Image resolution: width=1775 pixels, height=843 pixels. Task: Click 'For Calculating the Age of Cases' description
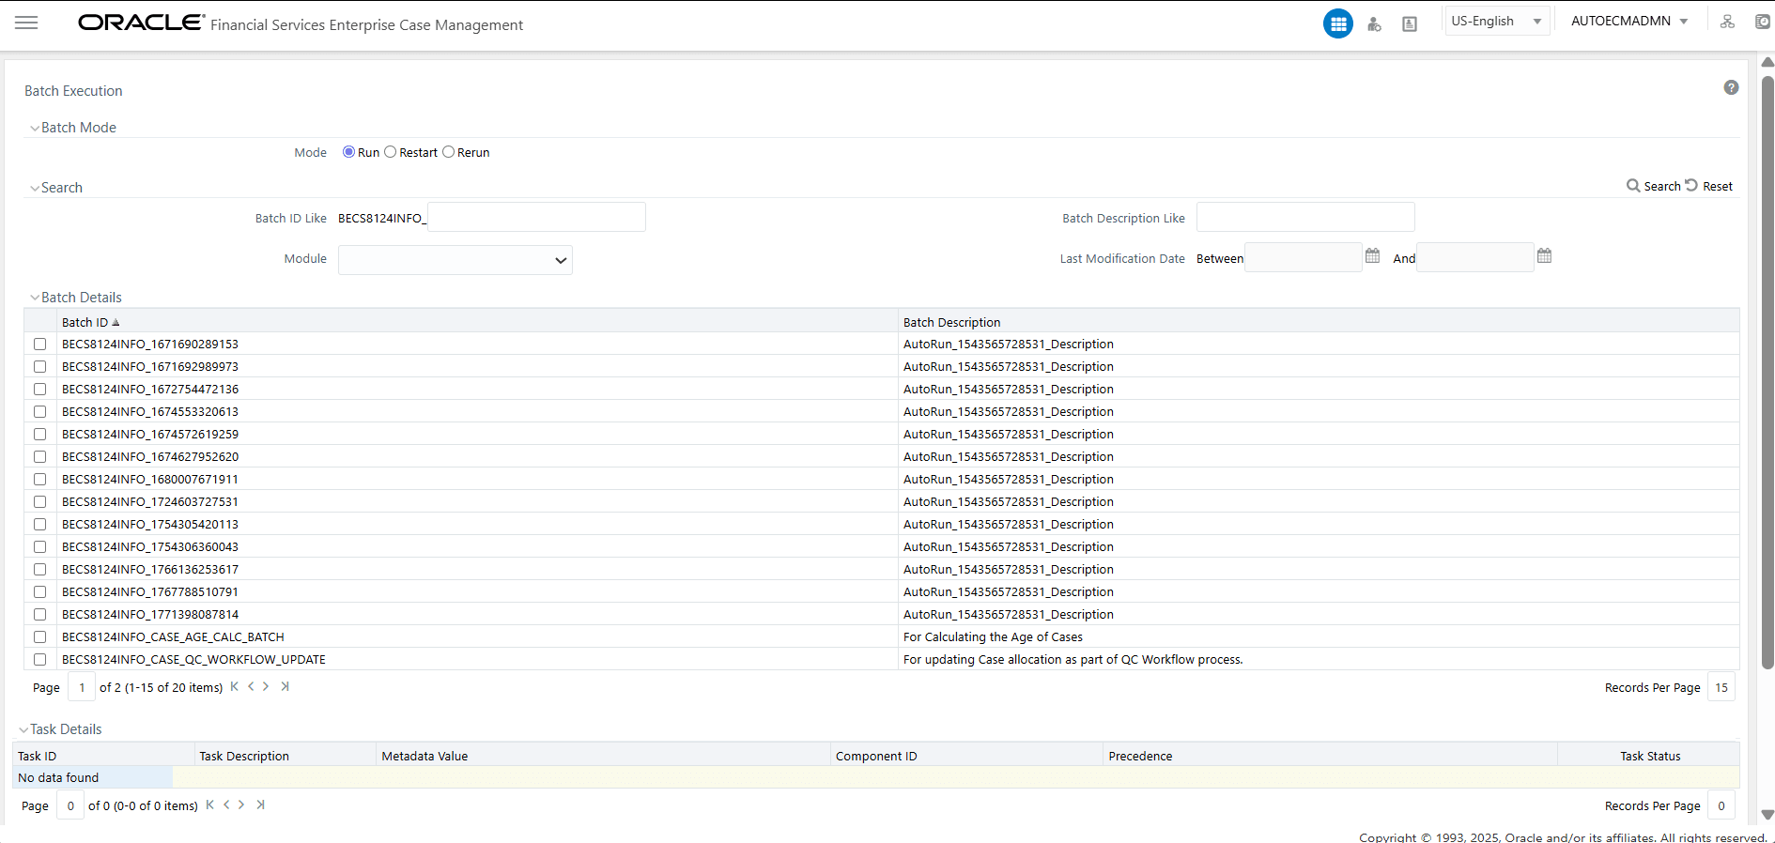pos(993,636)
